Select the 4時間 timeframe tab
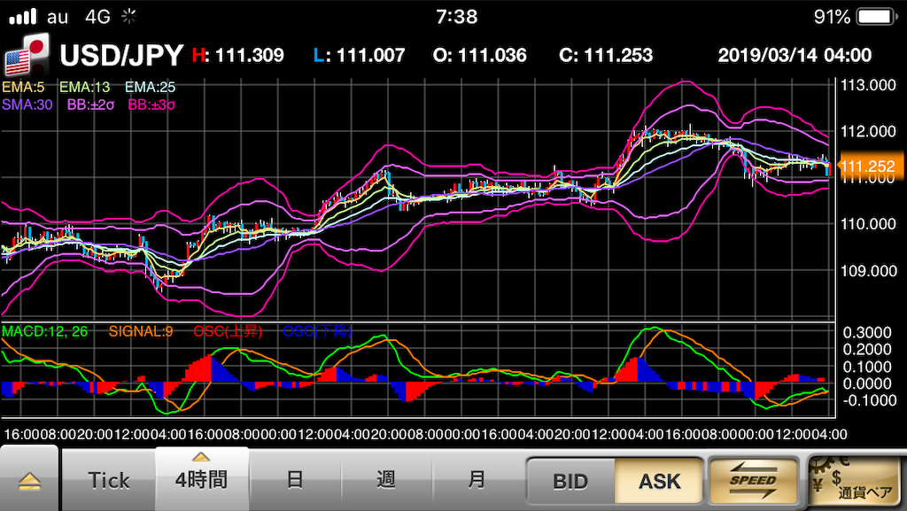This screenshot has height=511, width=907. (201, 479)
